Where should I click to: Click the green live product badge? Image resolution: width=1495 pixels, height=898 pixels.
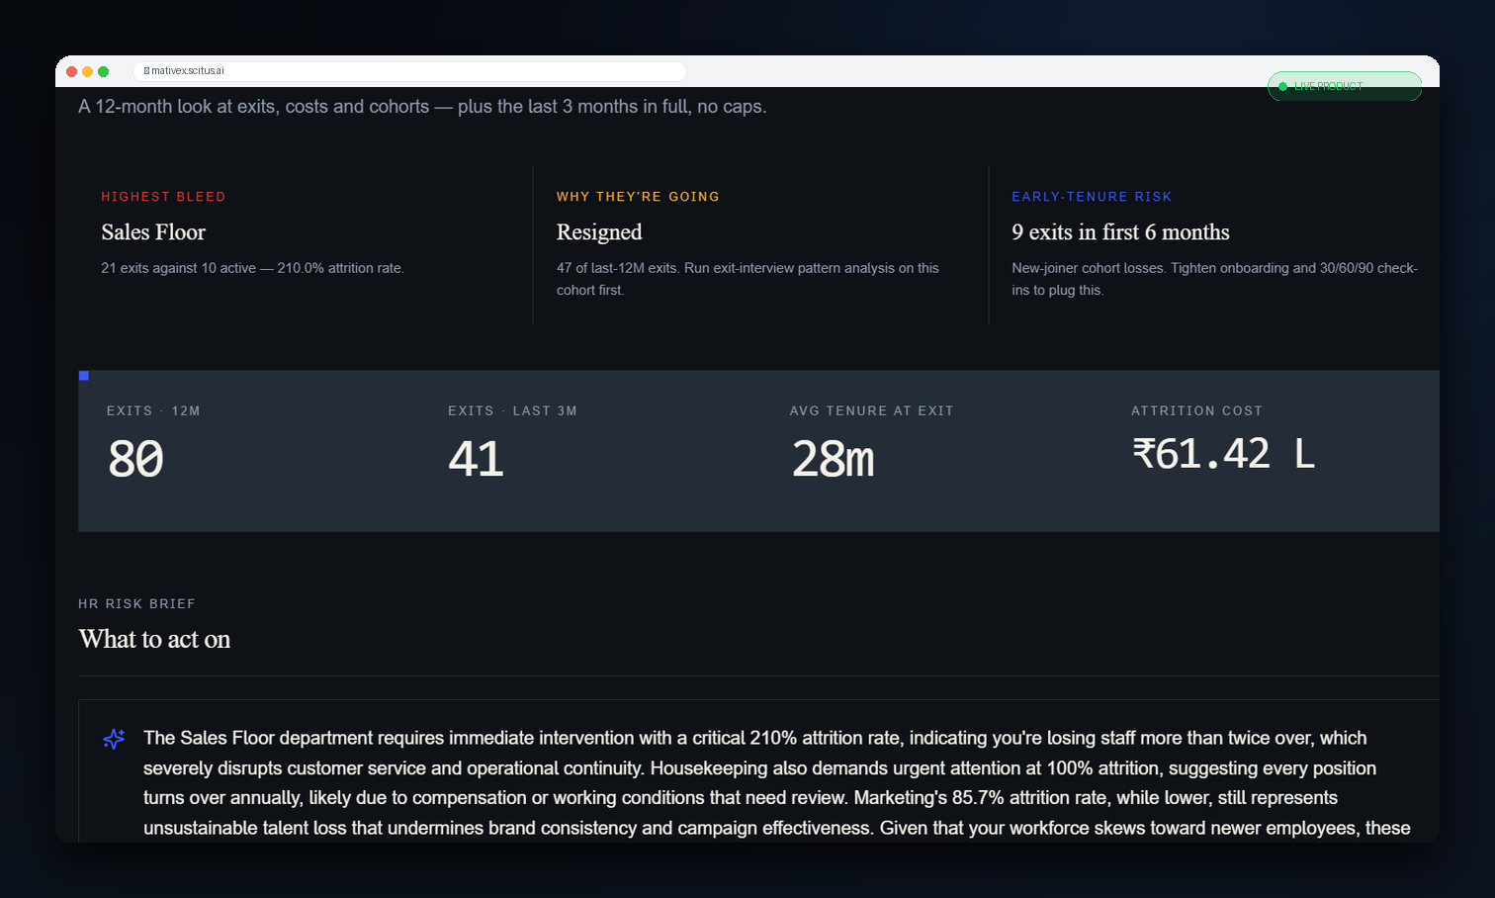click(x=1345, y=86)
